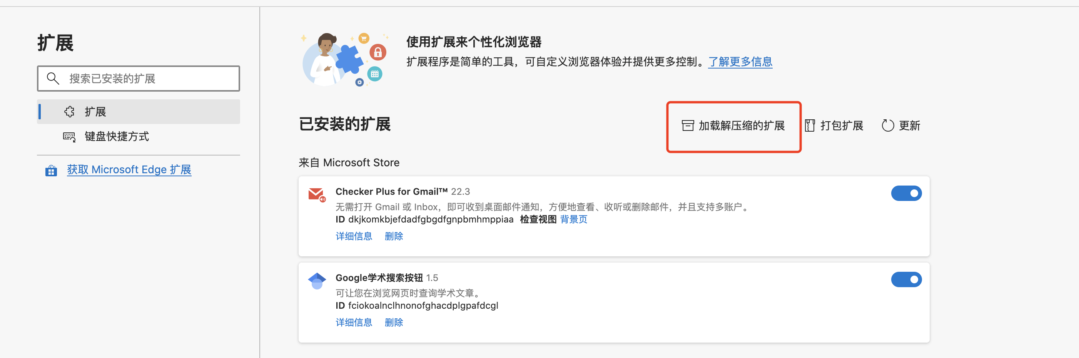Open 获取 Microsoft Edge 扩展 link
The height and width of the screenshot is (358, 1079).
(x=129, y=169)
